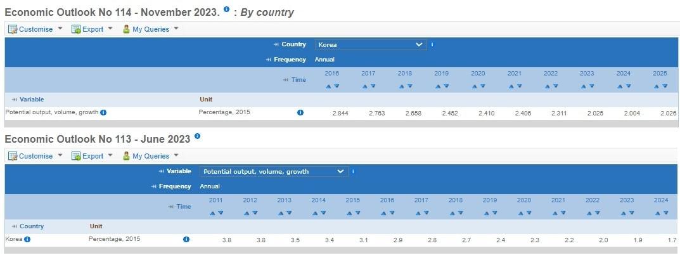The height and width of the screenshot is (260, 680).
Task: Click the Variable row header in top table
Action: [31, 100]
